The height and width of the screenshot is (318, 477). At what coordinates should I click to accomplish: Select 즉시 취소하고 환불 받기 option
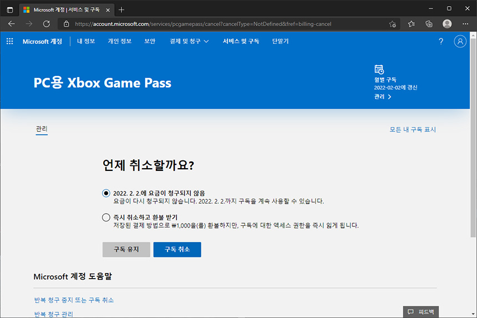106,218
